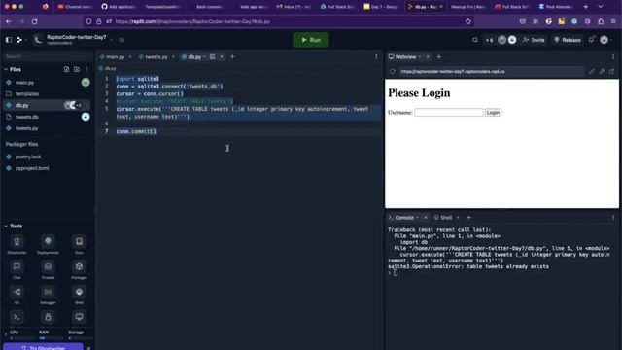Collapse the Tools section chevron

pyautogui.click(x=6, y=226)
